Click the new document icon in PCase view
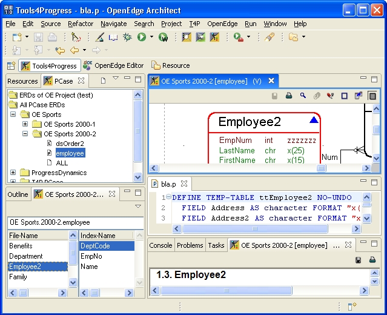The width and height of the screenshot is (387, 315). coord(103,81)
